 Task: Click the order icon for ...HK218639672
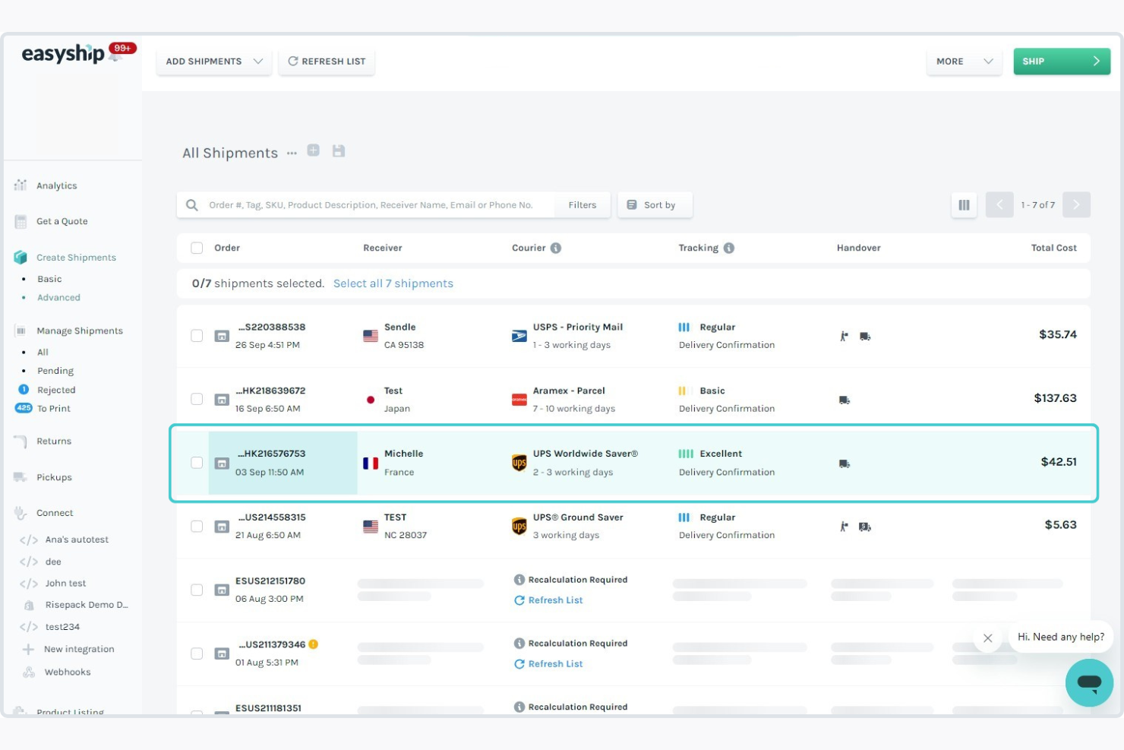(x=222, y=400)
